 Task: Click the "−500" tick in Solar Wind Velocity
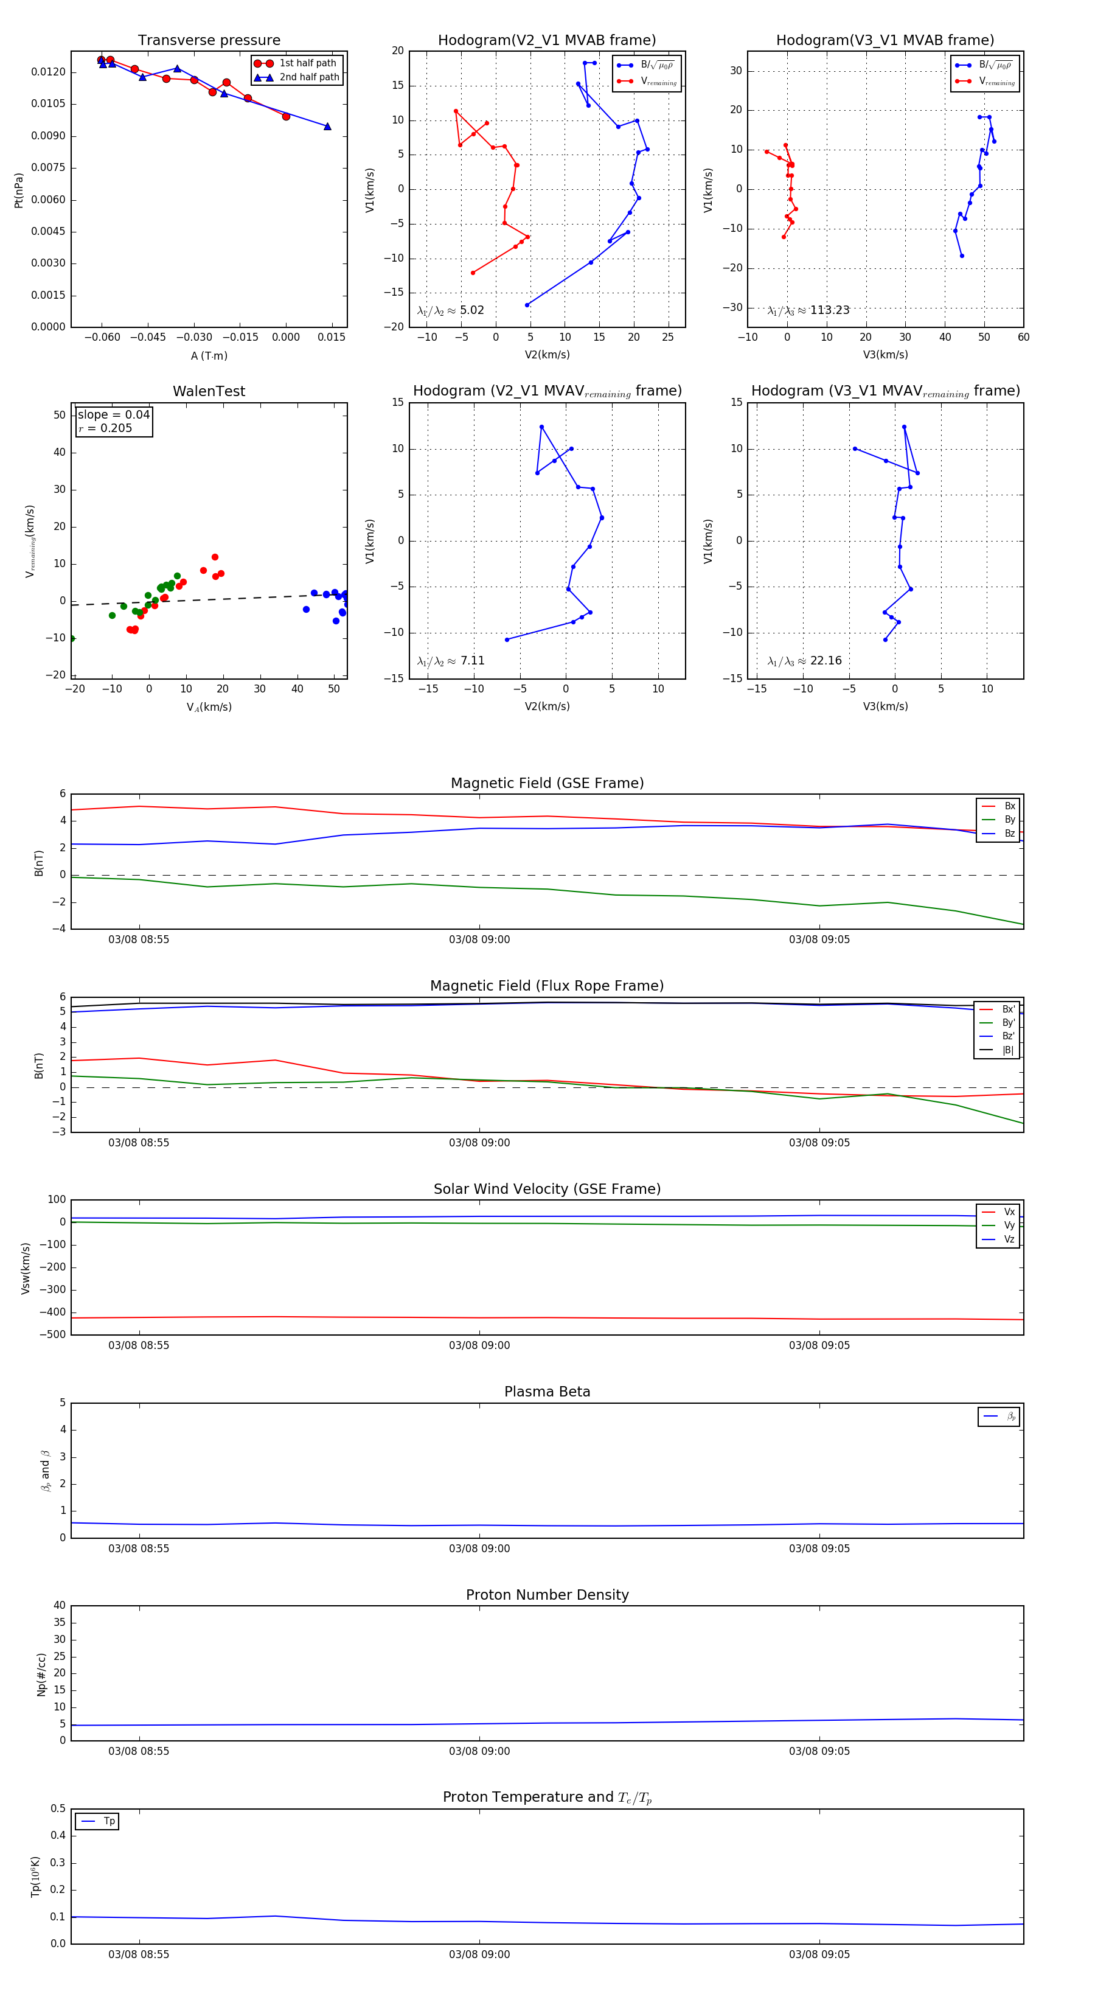(52, 1334)
